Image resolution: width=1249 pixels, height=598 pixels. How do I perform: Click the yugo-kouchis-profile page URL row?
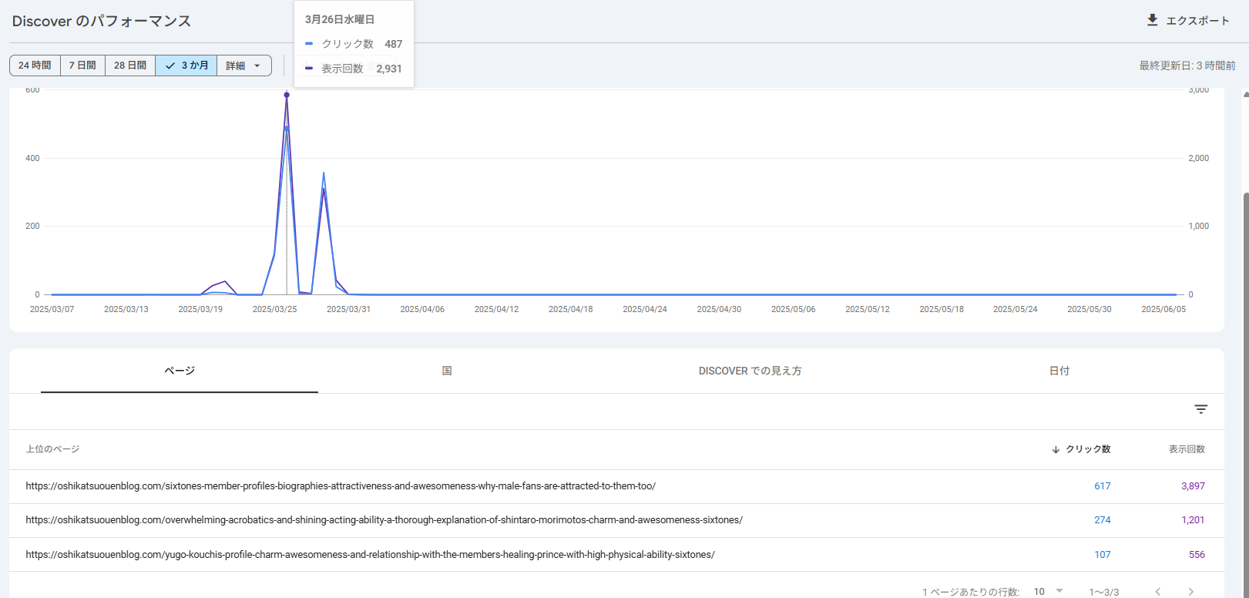[370, 555]
